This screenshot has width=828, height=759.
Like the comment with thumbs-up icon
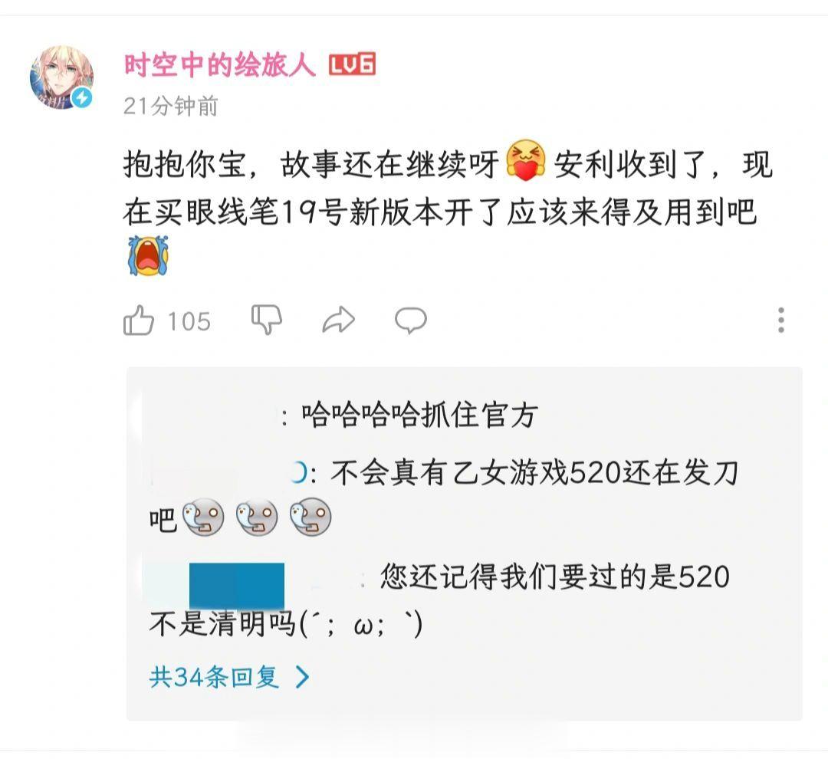point(138,320)
